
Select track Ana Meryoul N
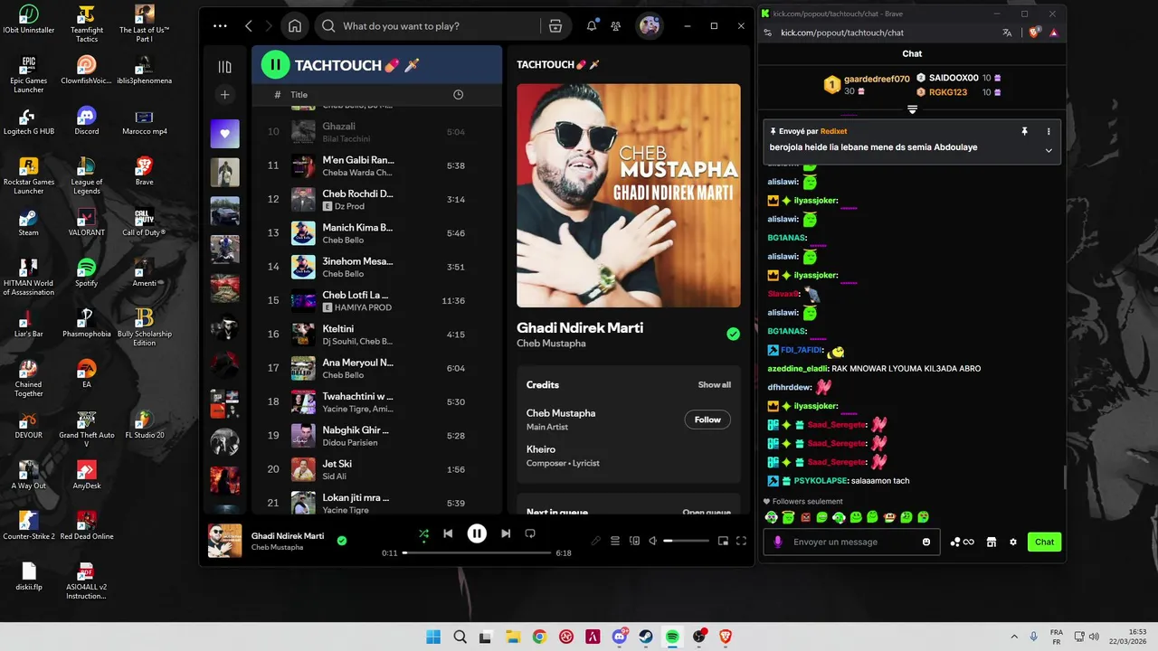click(376, 368)
